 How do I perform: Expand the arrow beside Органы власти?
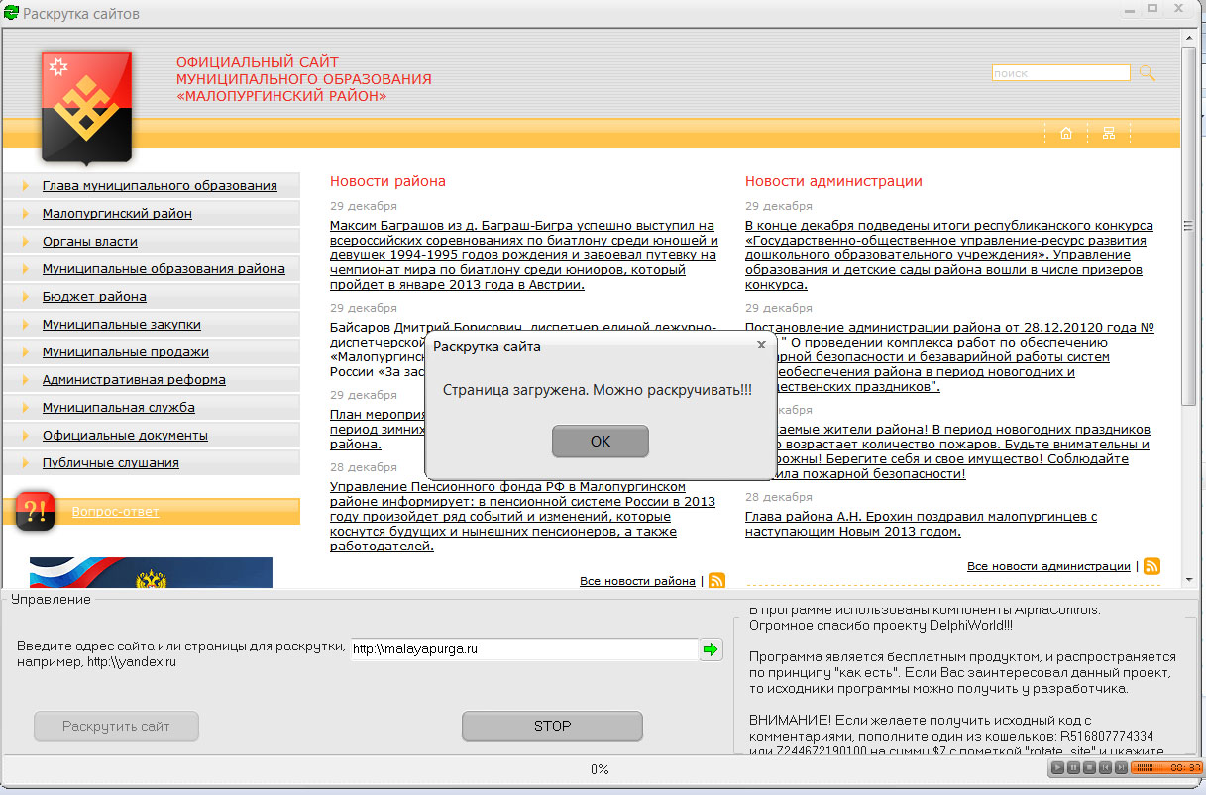[24, 242]
